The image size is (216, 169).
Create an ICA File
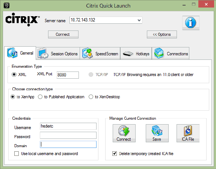[x=188, y=133]
